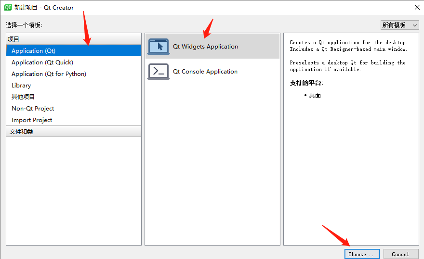Click the 项目 section header
424x259 pixels.
tap(74, 39)
